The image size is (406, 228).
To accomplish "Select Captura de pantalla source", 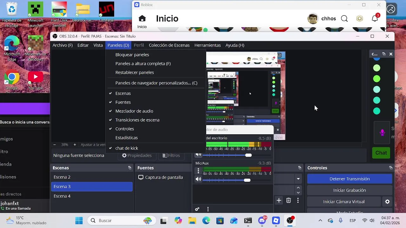I will coord(164,177).
